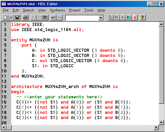Click the first icon right of the combo box
This screenshot has width=165, height=132.
[110, 18]
